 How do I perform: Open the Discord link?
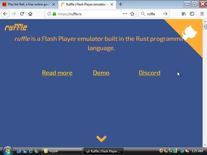(150, 73)
